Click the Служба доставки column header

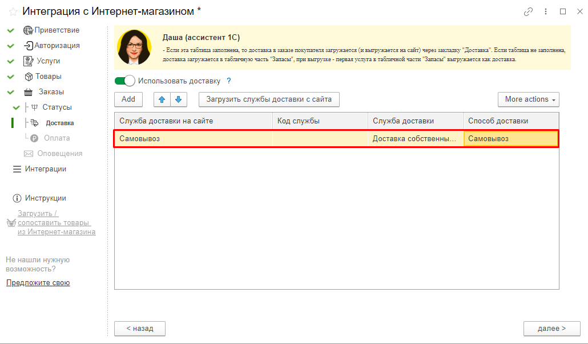[x=416, y=121]
